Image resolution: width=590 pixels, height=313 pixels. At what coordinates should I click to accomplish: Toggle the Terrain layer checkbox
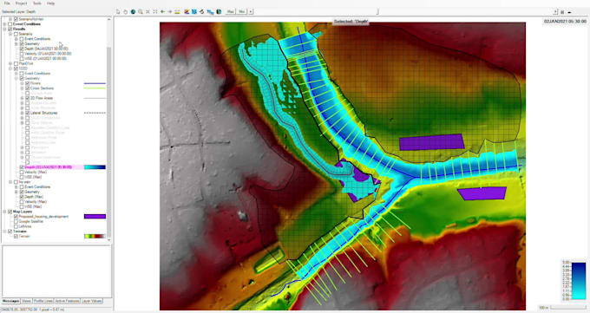16,236
